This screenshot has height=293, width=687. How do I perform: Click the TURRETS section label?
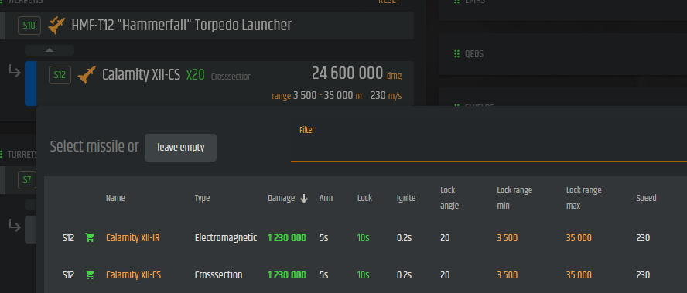click(x=22, y=155)
